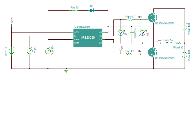The width and height of the screenshot is (195, 130).
Task: Click the Lload 1u text label
Action: [168, 40]
